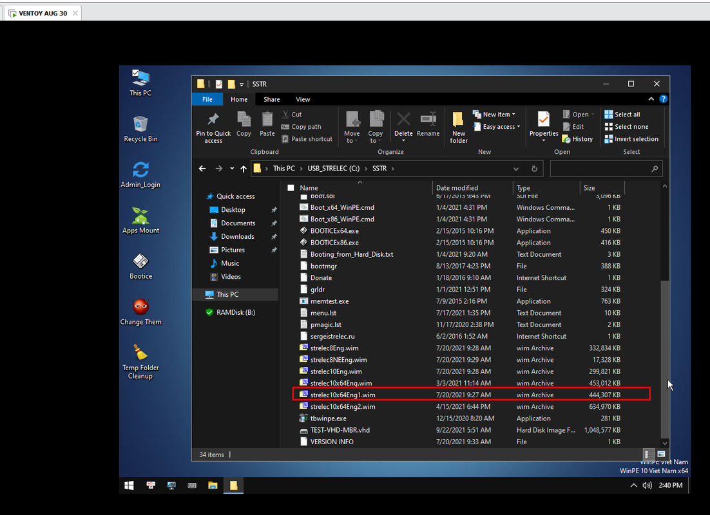The height and width of the screenshot is (515, 710).
Task: Show hidden system tray icons
Action: pyautogui.click(x=633, y=485)
